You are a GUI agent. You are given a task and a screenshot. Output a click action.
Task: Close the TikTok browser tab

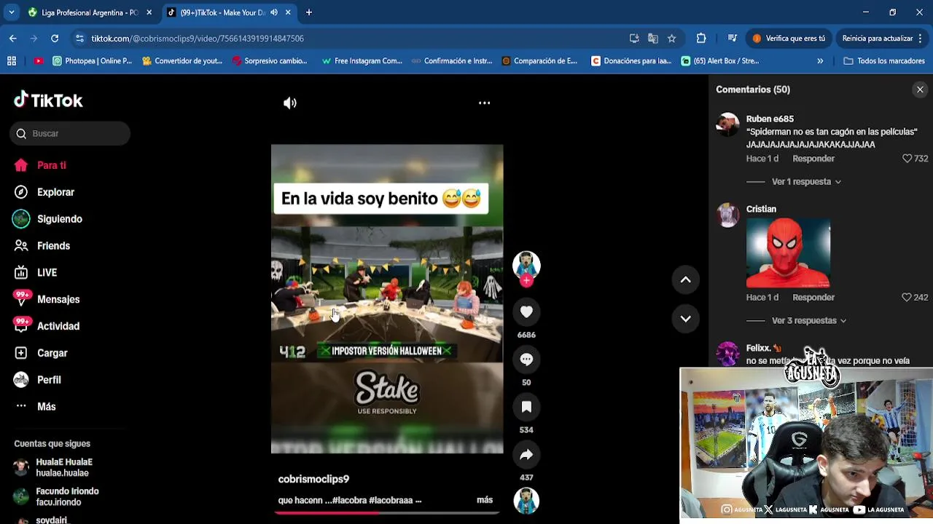(288, 12)
